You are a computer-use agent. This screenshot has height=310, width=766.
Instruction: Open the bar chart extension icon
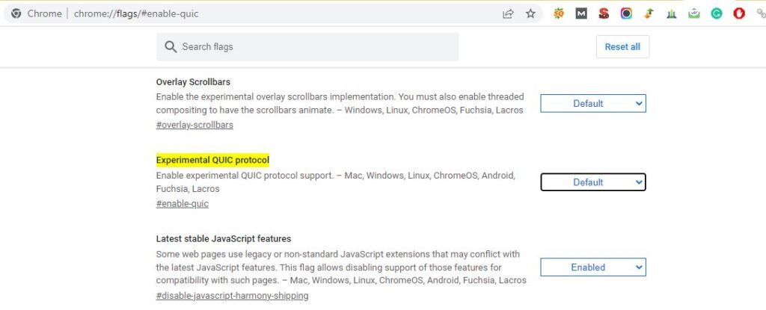pyautogui.click(x=671, y=13)
